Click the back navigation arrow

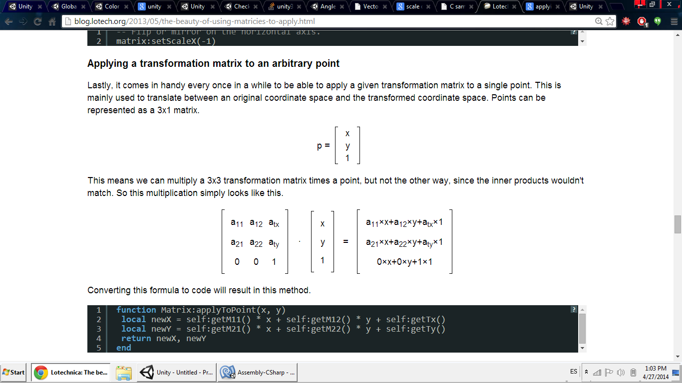(8, 21)
